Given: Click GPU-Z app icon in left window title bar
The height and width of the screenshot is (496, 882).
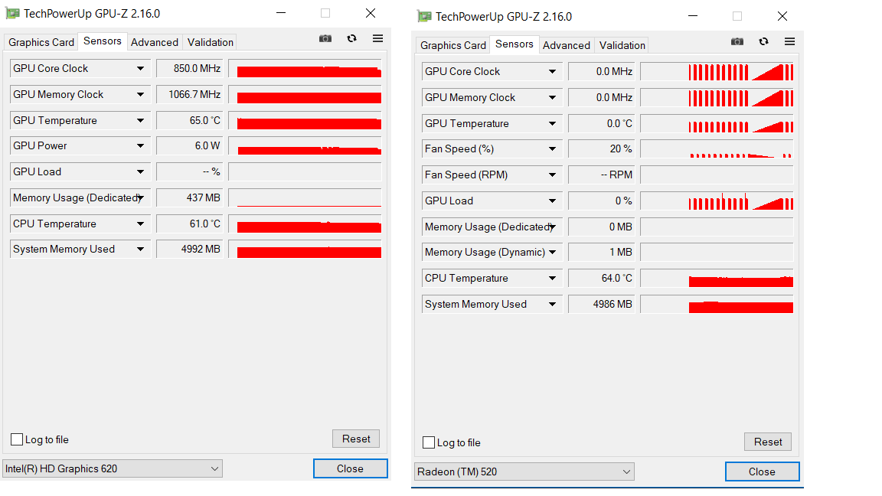Looking at the screenshot, I should tap(12, 14).
